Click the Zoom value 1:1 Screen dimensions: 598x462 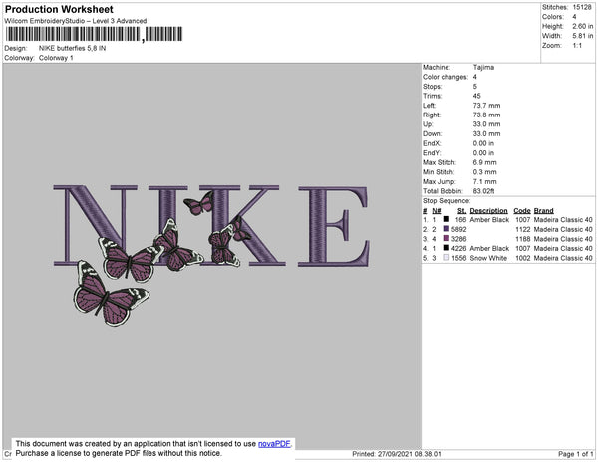[577, 46]
